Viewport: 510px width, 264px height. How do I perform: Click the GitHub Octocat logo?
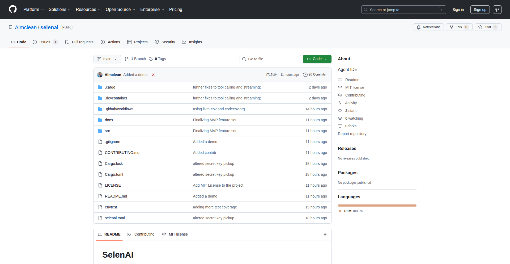pos(13,9)
